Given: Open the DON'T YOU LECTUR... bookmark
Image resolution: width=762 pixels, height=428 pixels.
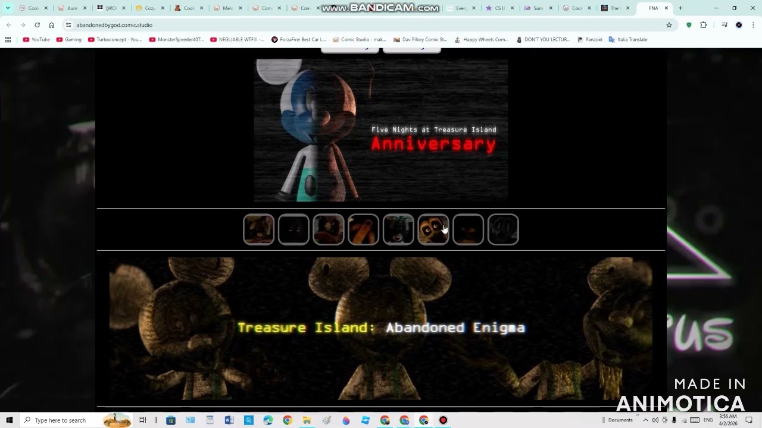Looking at the screenshot, I should coord(543,40).
